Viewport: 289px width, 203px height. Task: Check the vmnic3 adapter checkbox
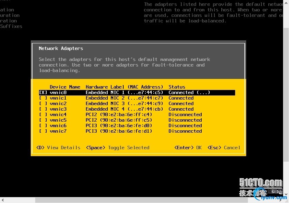pyautogui.click(x=43, y=109)
